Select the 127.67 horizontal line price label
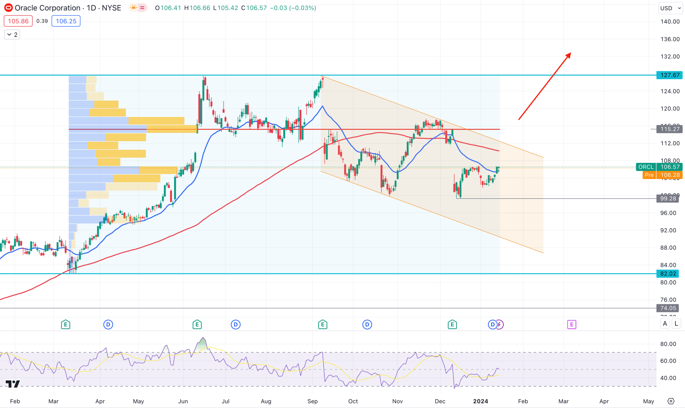 click(669, 75)
